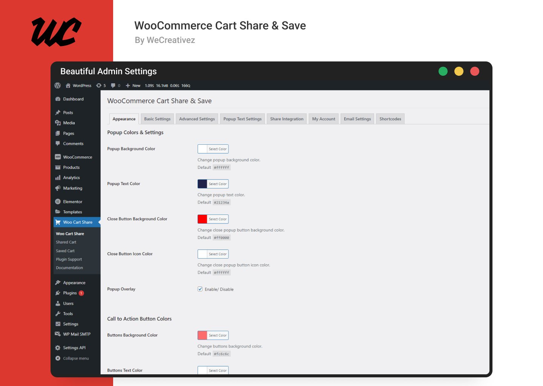Open the Documentation submenu link

point(69,268)
